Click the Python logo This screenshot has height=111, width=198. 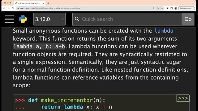coord(23,19)
